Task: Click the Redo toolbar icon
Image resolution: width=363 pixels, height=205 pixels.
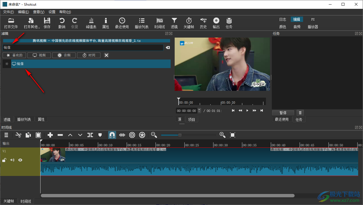Action: coord(75,23)
